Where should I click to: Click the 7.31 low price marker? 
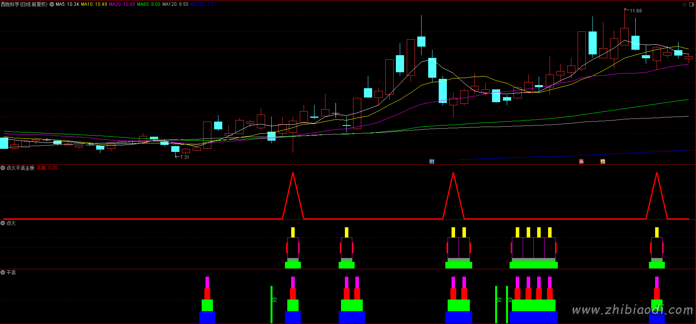185,157
